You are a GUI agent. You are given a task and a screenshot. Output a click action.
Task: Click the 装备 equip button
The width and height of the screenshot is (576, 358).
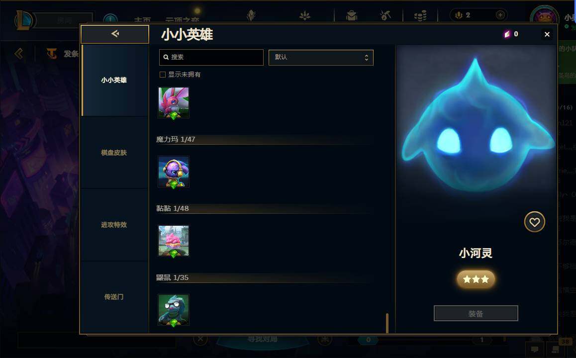[476, 314]
